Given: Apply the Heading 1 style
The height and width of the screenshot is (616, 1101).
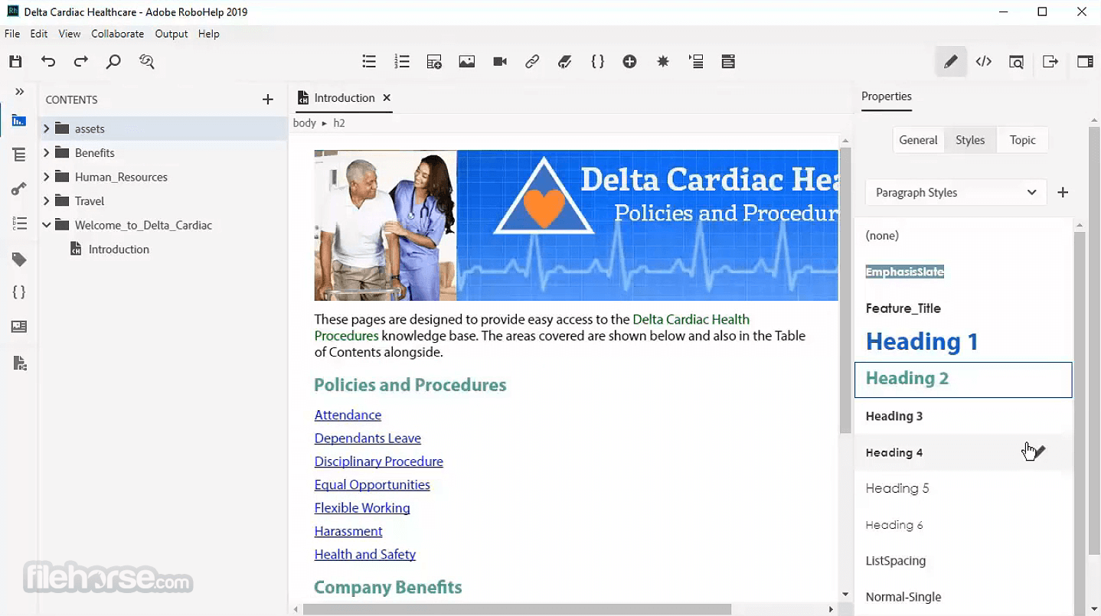Looking at the screenshot, I should pyautogui.click(x=963, y=341).
